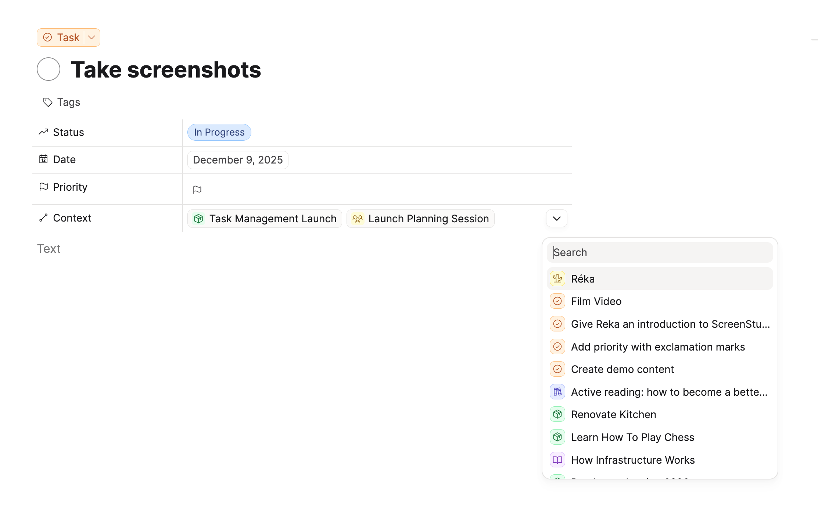
Task: Open the In Progress status selector
Action: 219,132
